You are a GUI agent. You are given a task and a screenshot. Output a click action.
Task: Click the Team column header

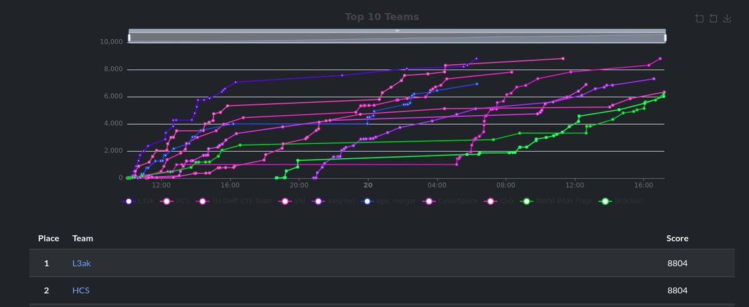pyautogui.click(x=82, y=239)
